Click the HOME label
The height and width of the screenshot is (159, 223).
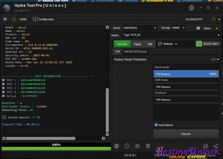pos(23,19)
